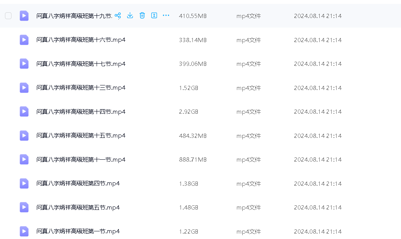Click the file name of 第十九节 video
Screen dimensions: 401x239
tap(74, 16)
